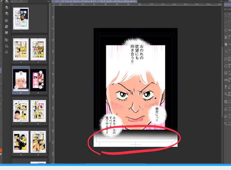Click the lower brush size icon
231x170 pixels.
pos(226,116)
